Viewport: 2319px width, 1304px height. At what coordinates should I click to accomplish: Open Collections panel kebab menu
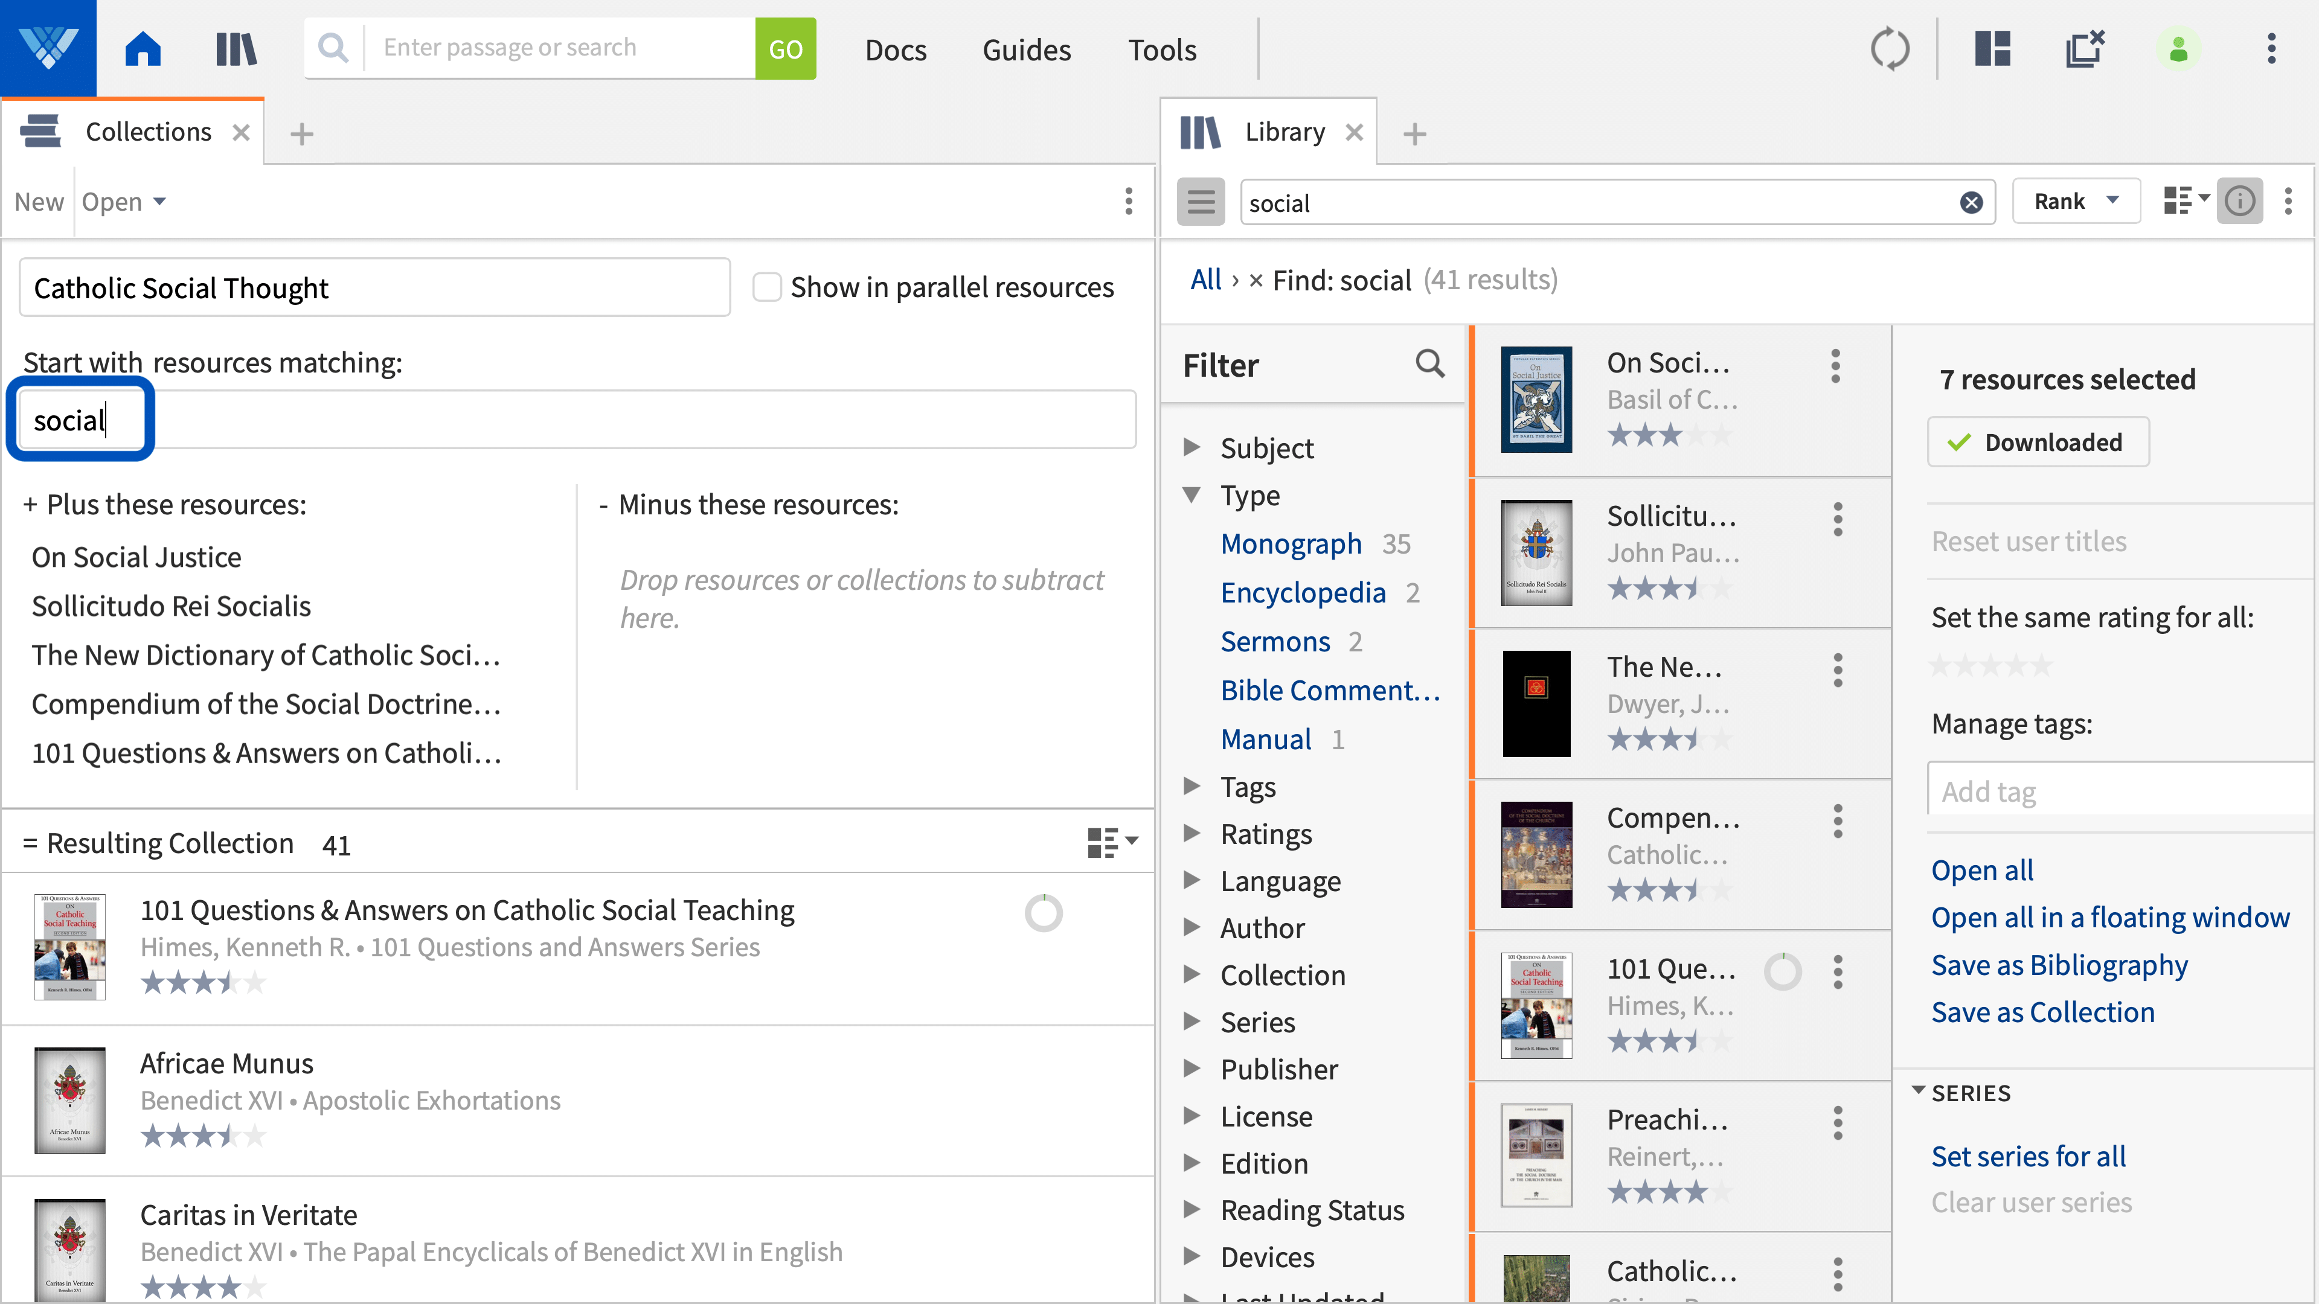tap(1128, 200)
